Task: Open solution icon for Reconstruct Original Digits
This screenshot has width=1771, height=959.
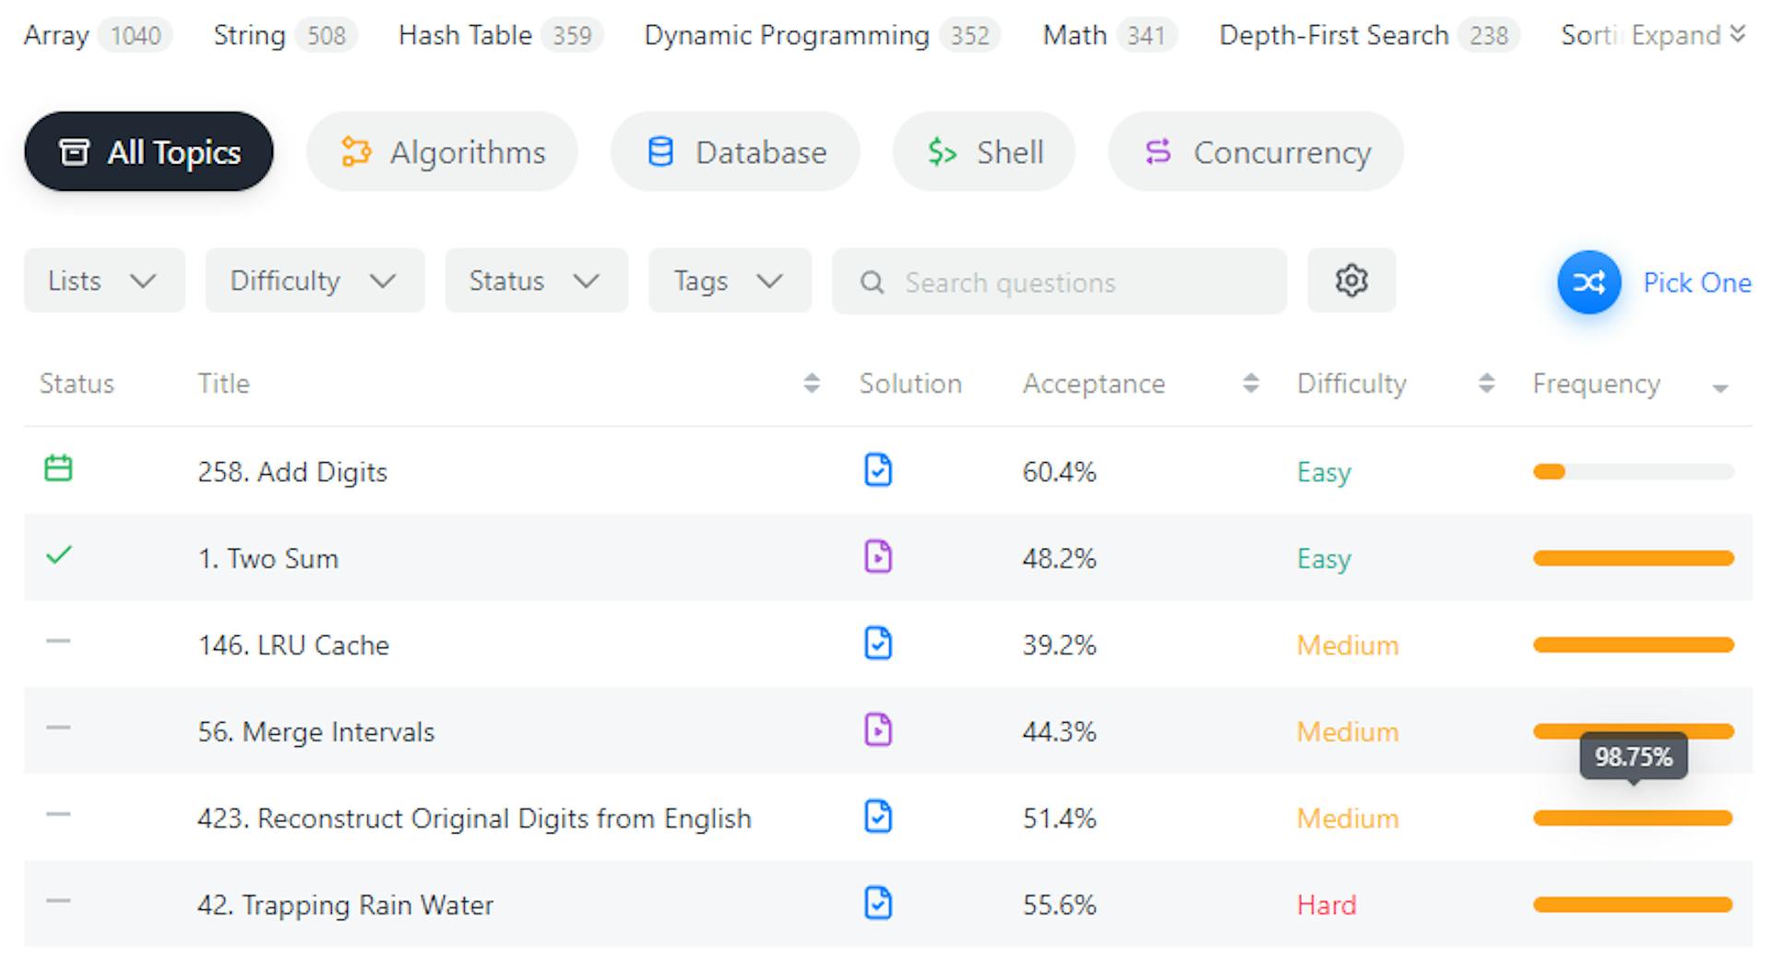Action: [x=877, y=817]
